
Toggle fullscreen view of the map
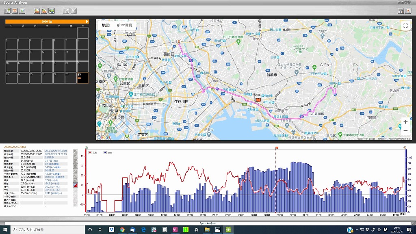tap(405, 25)
